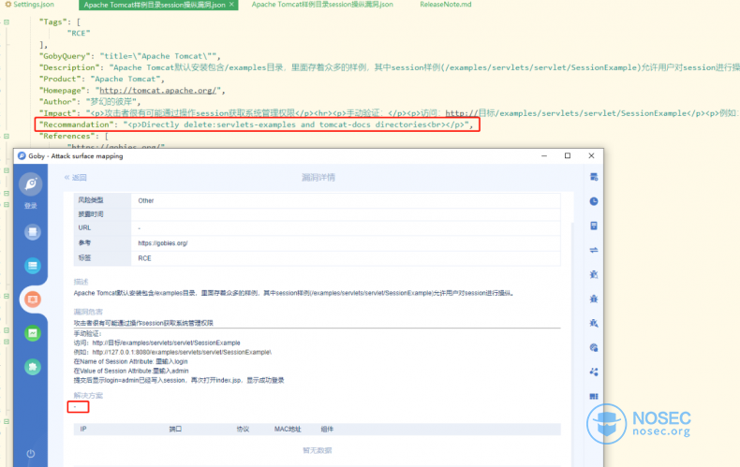Screen dimensions: 740x467
Task: Click the 漏洞危害 section heading
Action: pyautogui.click(x=88, y=312)
